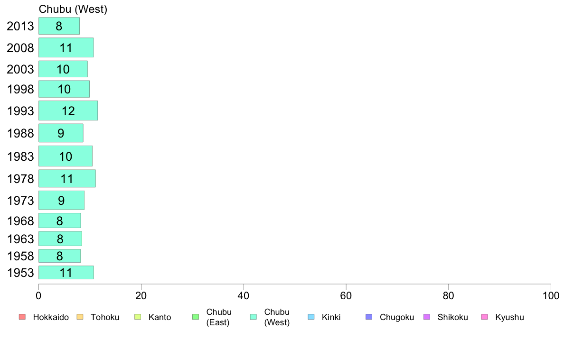Click the Shikoku purple legend swatch

[x=427, y=317]
